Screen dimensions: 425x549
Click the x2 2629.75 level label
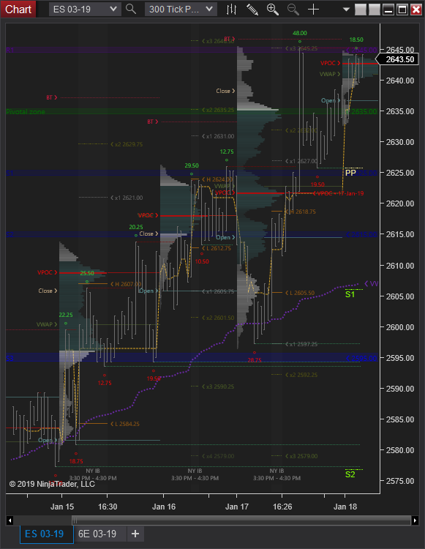point(127,144)
